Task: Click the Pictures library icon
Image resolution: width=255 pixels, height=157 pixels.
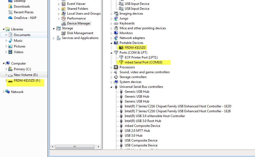Action: 10,46
